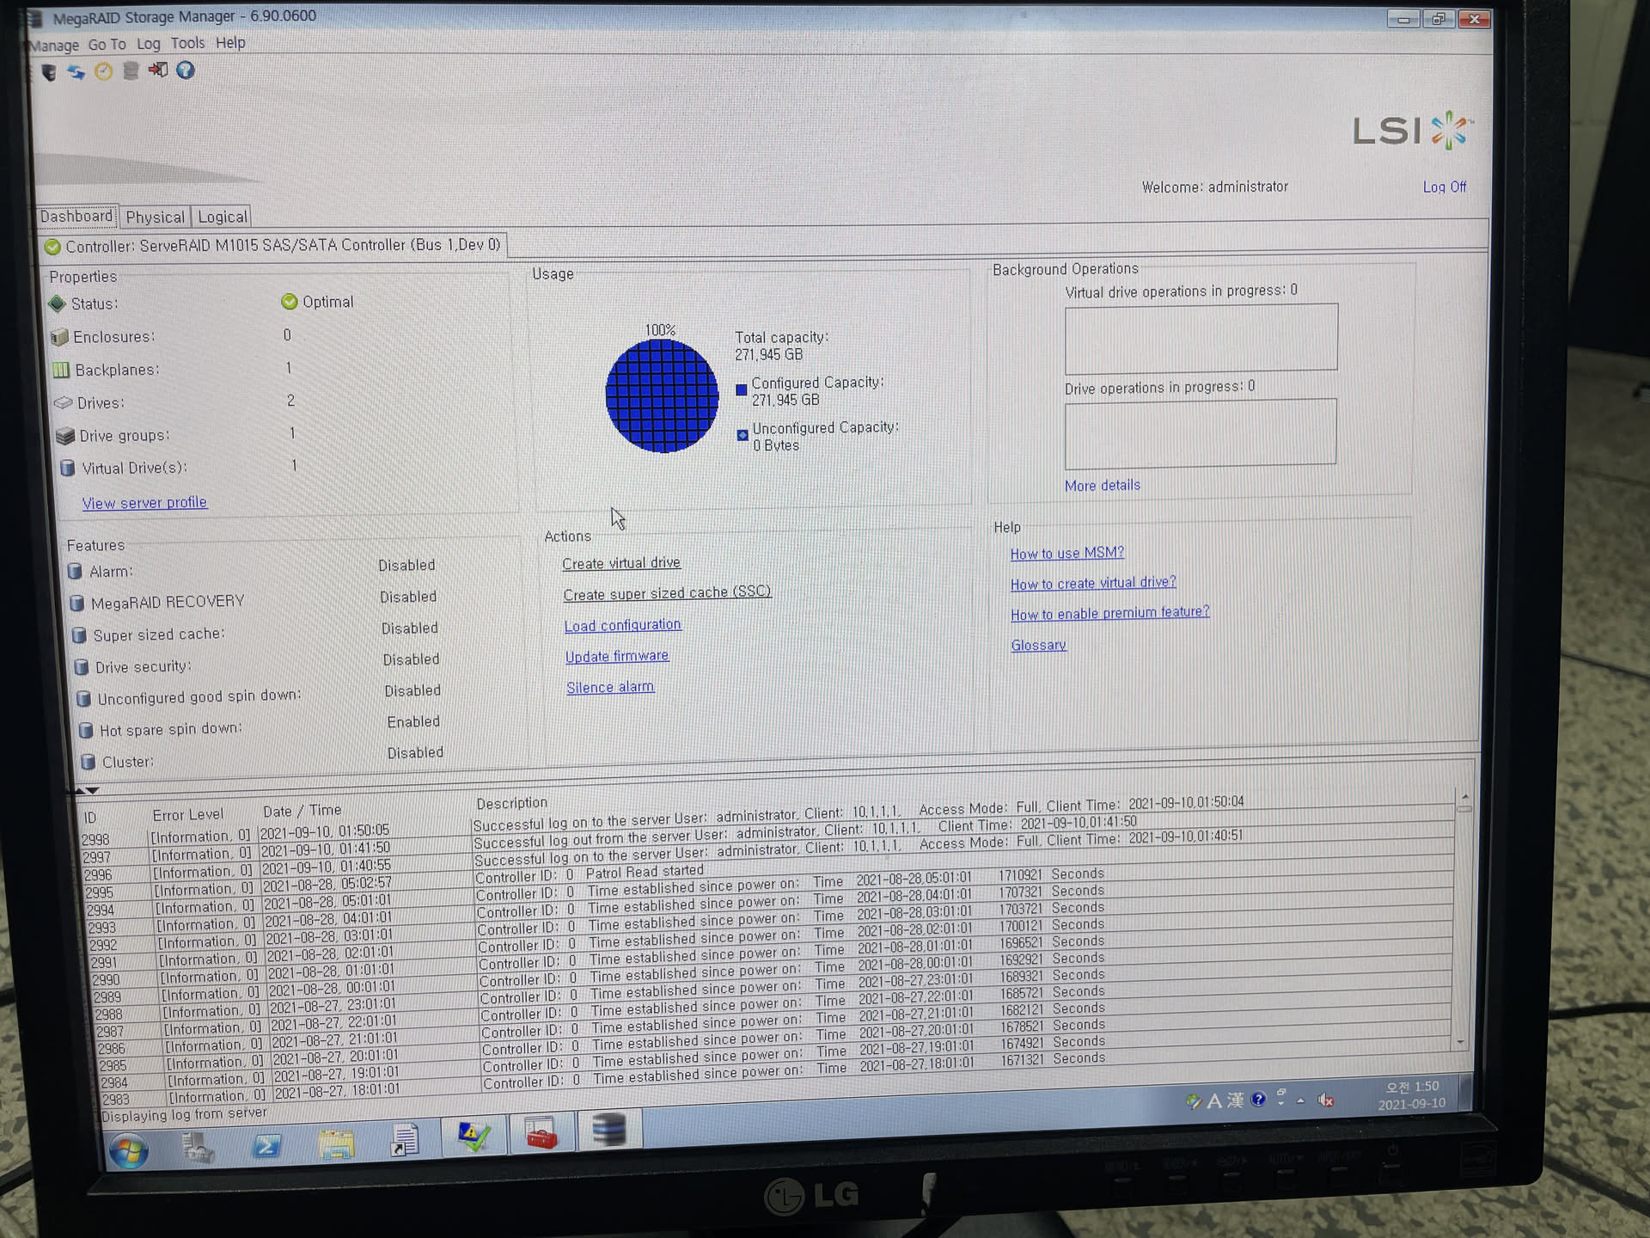The height and width of the screenshot is (1238, 1650).
Task: Click the Update firmware link
Action: point(616,656)
